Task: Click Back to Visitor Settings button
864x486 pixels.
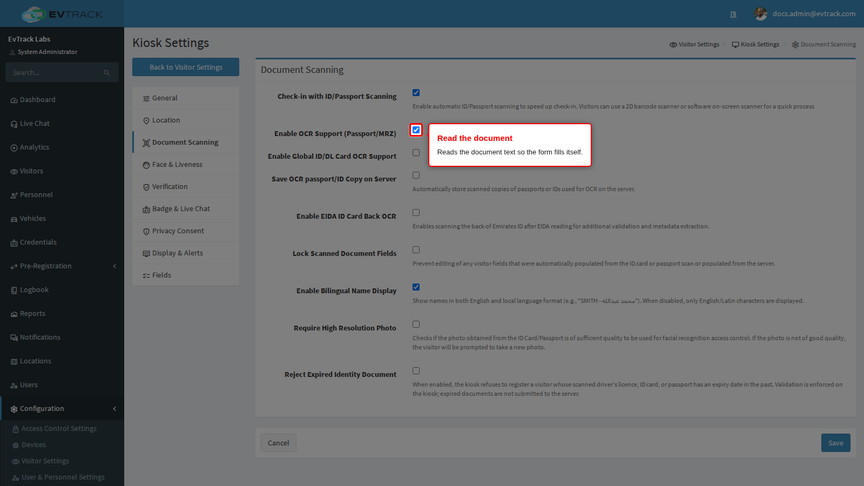Action: pos(186,67)
